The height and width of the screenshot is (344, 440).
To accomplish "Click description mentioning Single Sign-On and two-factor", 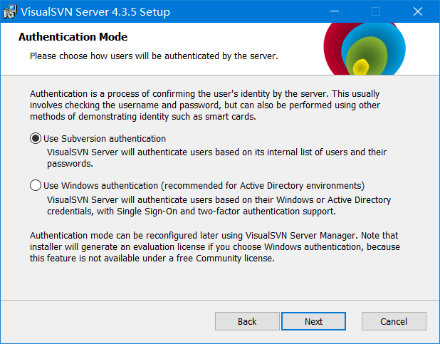I will click(219, 205).
